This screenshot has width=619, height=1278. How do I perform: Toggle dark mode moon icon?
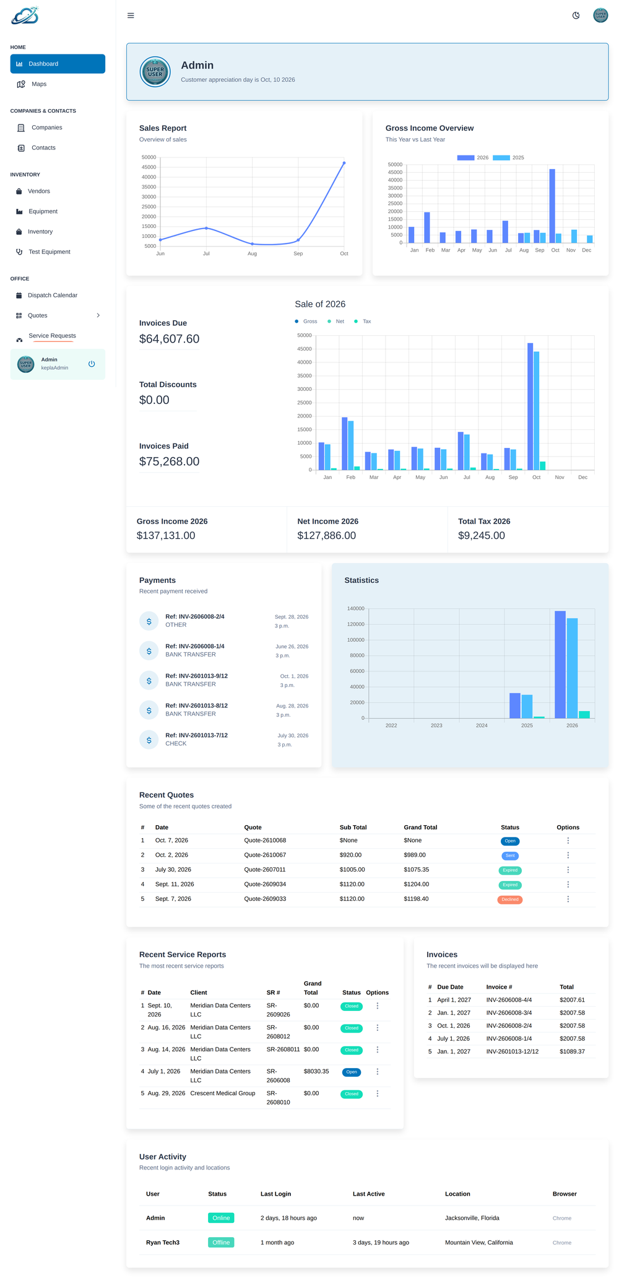576,15
